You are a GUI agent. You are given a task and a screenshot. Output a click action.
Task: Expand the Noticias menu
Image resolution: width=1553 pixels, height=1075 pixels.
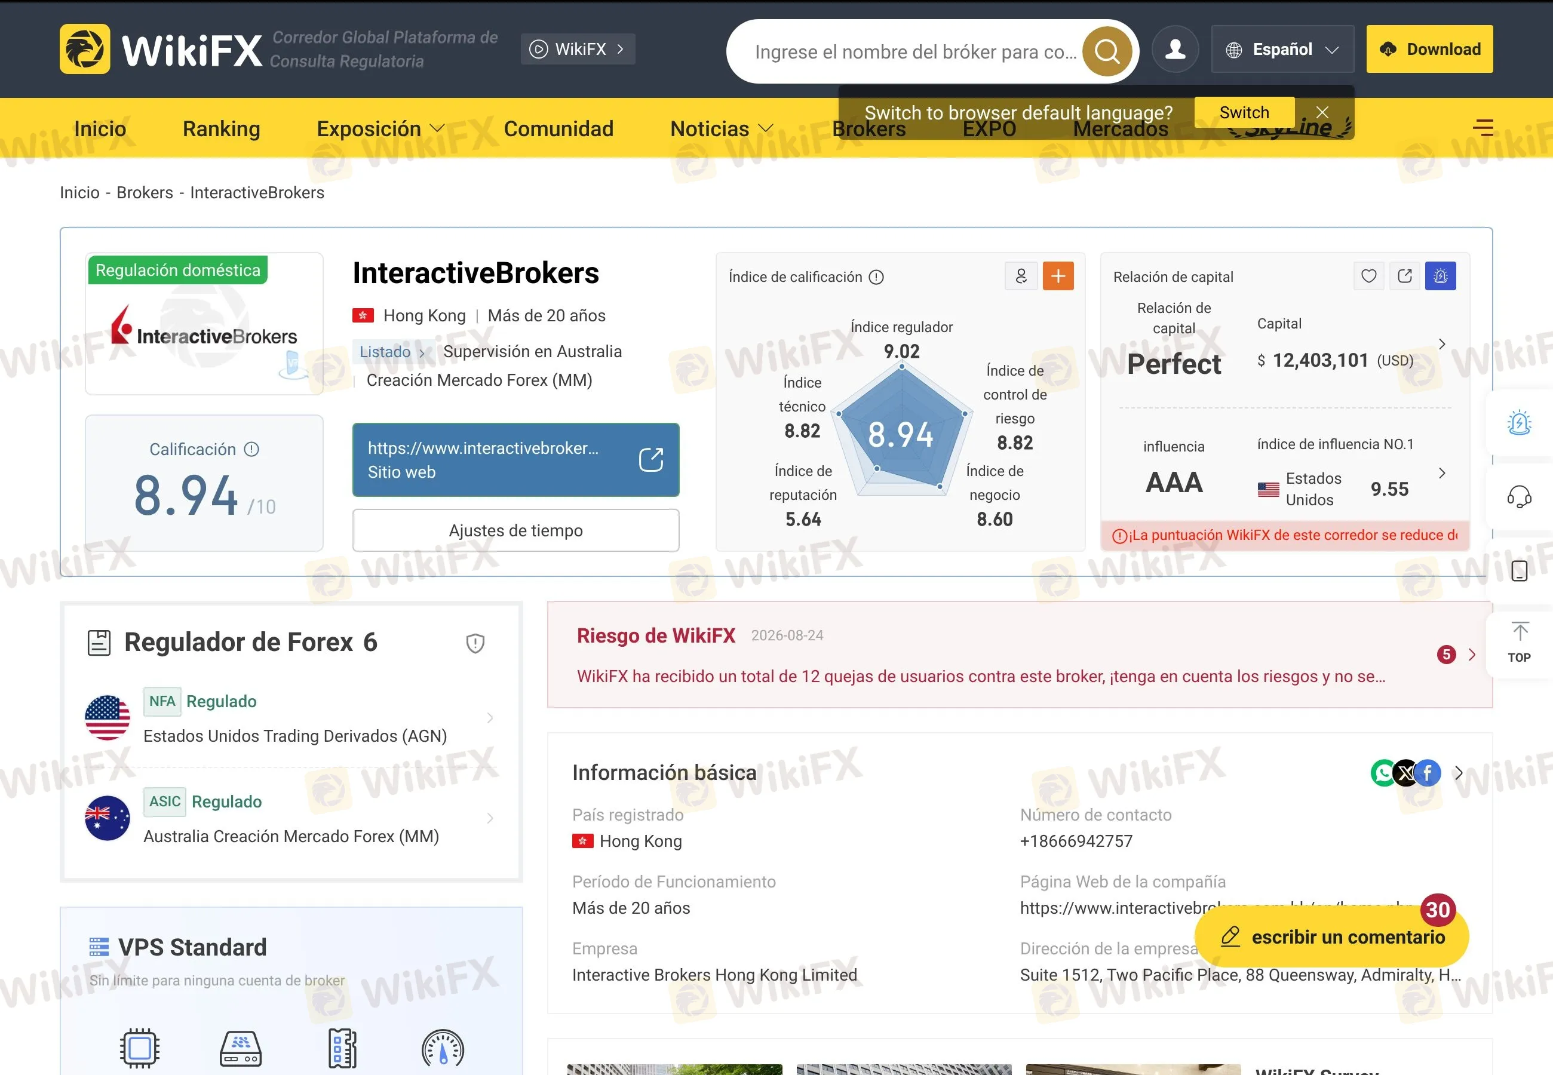[x=722, y=128]
